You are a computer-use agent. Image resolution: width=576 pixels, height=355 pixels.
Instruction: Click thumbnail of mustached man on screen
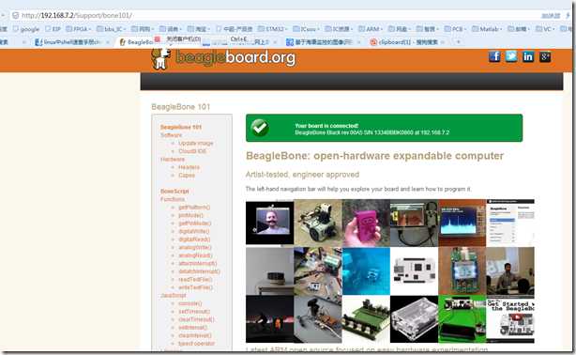(269, 223)
